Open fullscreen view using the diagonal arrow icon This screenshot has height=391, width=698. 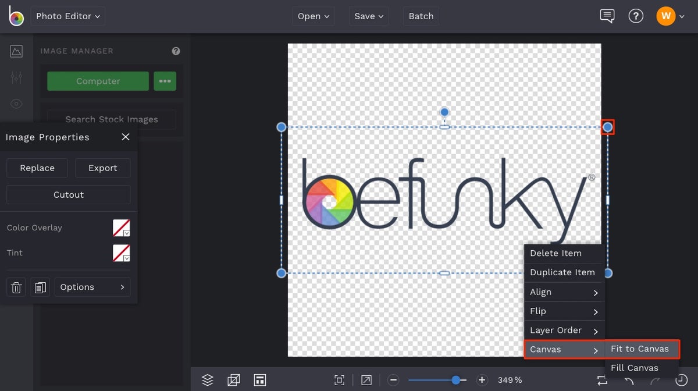click(366, 379)
